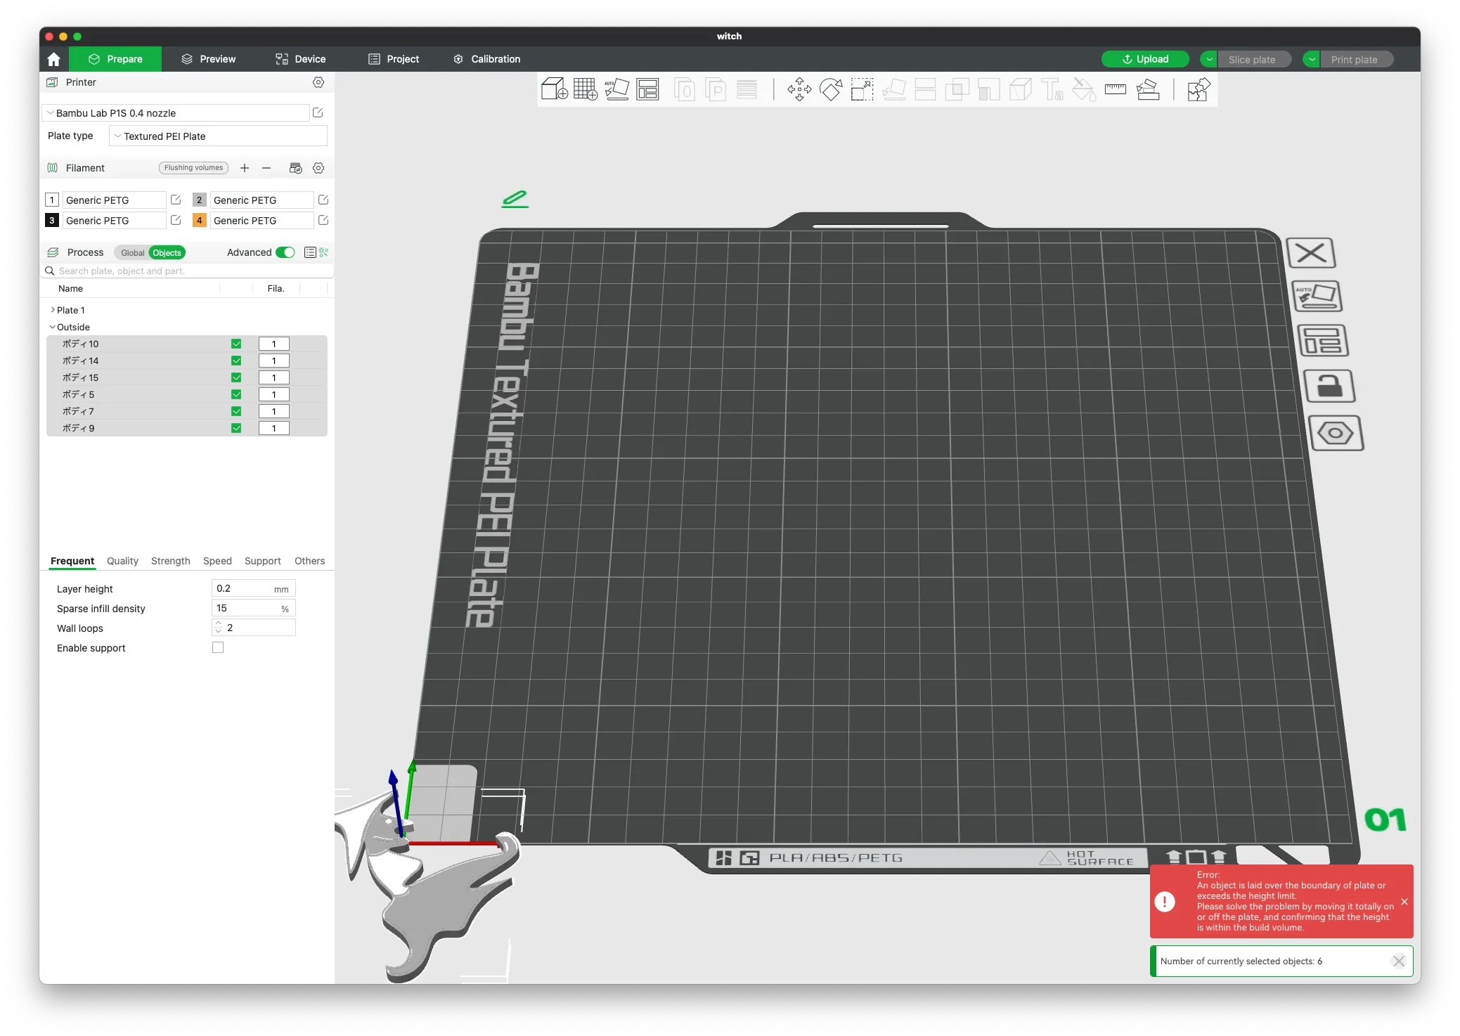
Task: Select the Move tool
Action: click(799, 89)
